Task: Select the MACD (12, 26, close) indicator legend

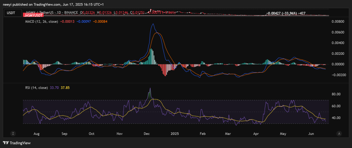Action: click(41, 22)
